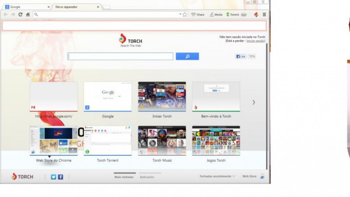The width and height of the screenshot is (350, 197).
Task: Show next page of thumbnails arrow
Action: (253, 102)
